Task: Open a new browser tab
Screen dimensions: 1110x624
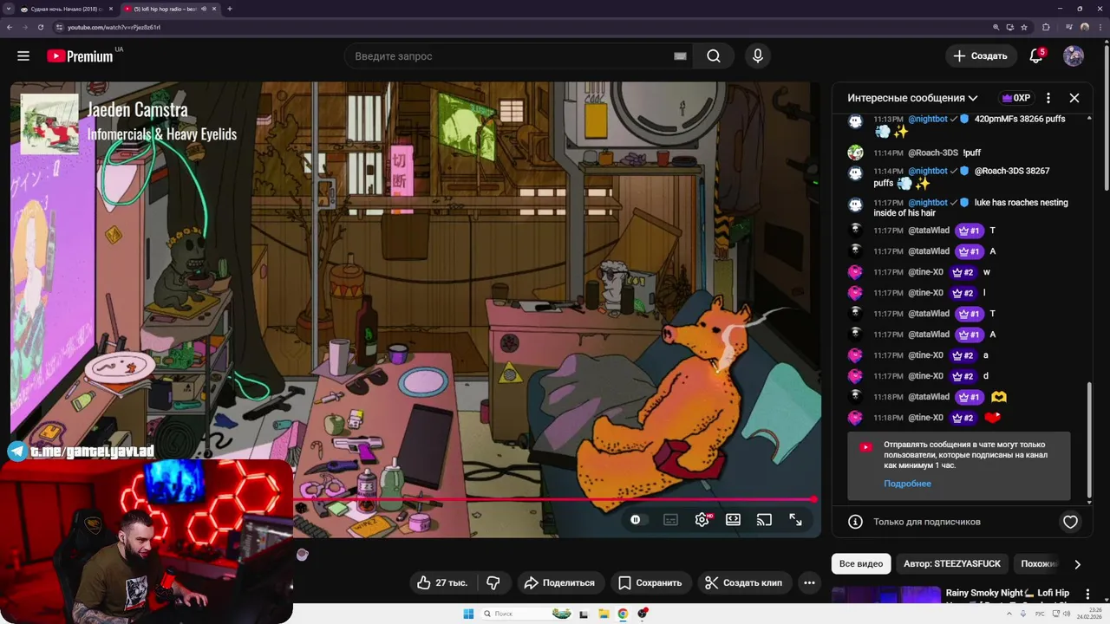Action: (229, 9)
